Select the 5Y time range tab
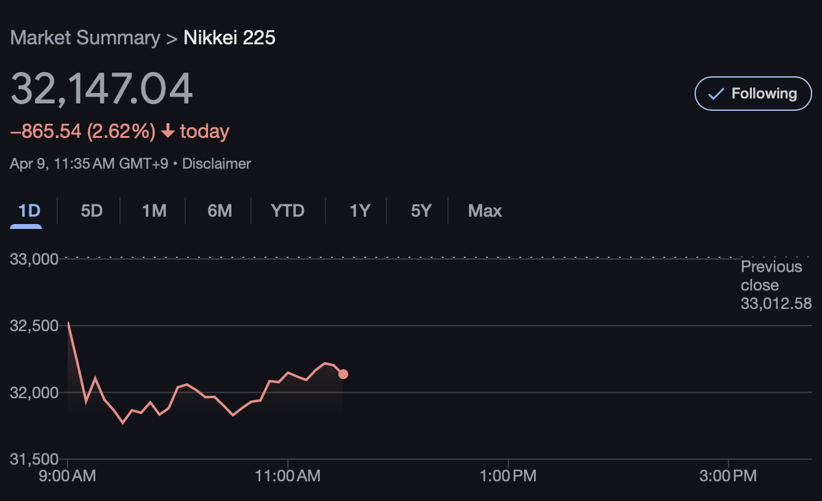Viewport: 822px width, 501px height. [421, 211]
